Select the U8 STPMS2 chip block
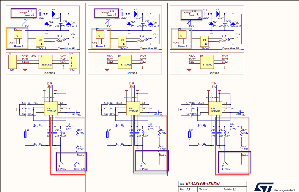299x192 pixels. [51, 108]
